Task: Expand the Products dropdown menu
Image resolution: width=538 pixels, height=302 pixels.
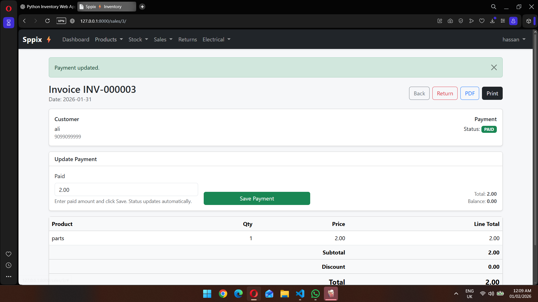Action: pos(109,39)
